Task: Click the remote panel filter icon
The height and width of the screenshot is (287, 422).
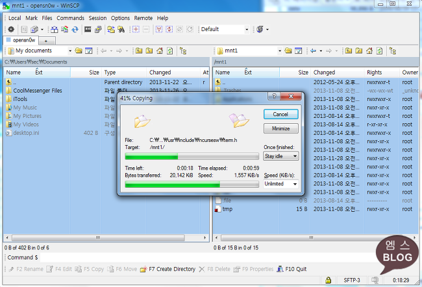Action: [x=299, y=51]
